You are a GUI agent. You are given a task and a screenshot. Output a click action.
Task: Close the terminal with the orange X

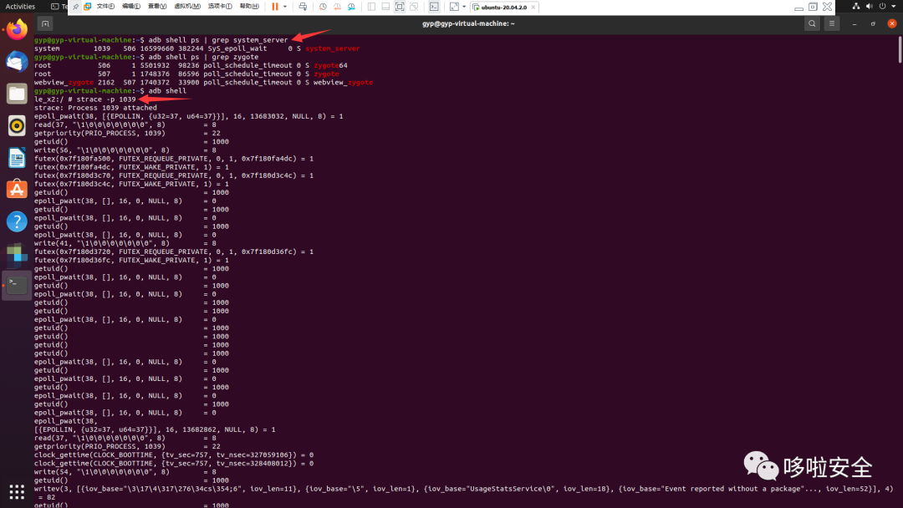(892, 23)
